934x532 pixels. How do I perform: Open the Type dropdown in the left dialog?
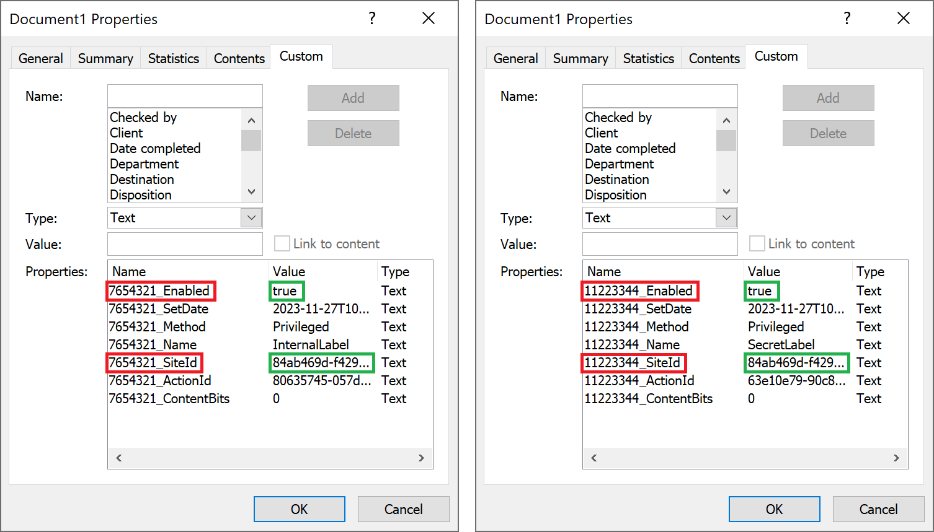[251, 217]
